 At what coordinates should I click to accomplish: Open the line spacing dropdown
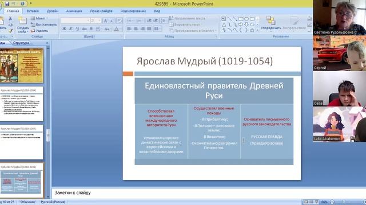[164, 20]
